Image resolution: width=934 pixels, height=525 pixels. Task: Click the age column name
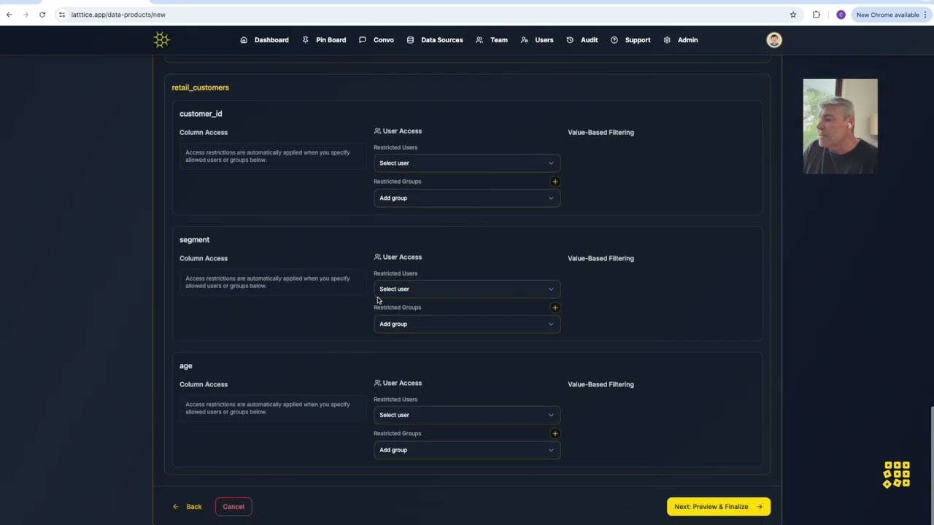pyautogui.click(x=186, y=366)
